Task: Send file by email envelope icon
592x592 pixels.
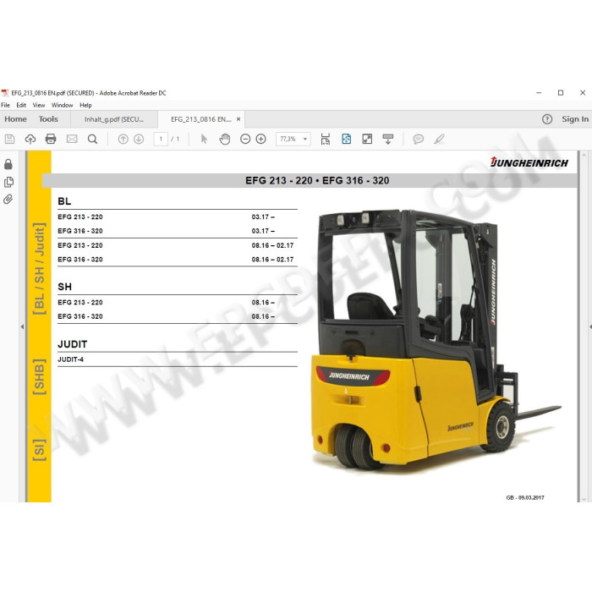Action: pyautogui.click(x=72, y=140)
